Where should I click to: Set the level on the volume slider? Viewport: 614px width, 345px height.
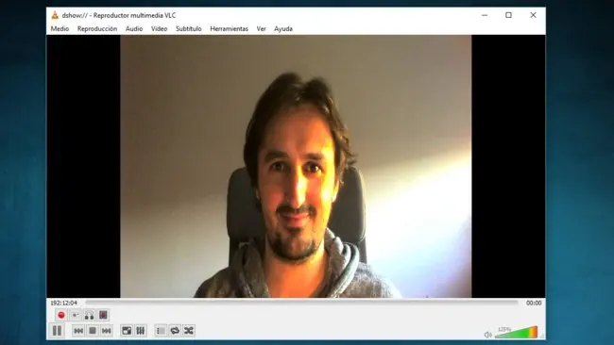click(x=517, y=333)
